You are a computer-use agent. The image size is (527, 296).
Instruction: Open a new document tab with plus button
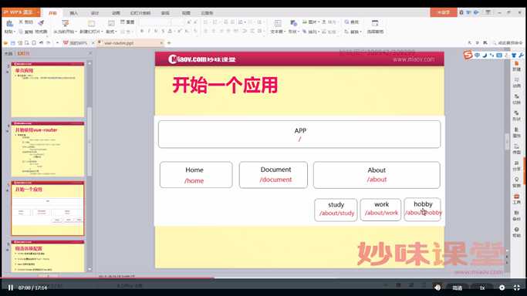point(169,43)
